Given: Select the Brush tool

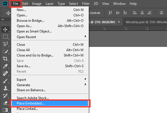Looking at the screenshot, I should tap(5, 81).
